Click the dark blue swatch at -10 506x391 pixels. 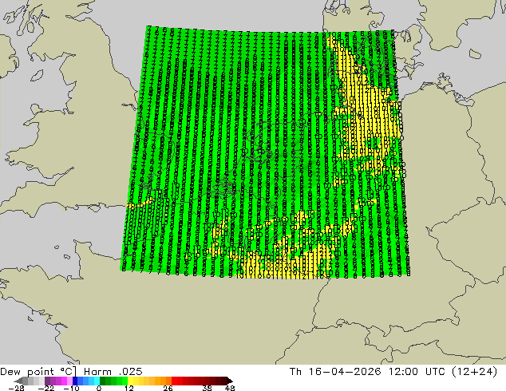coord(75,381)
